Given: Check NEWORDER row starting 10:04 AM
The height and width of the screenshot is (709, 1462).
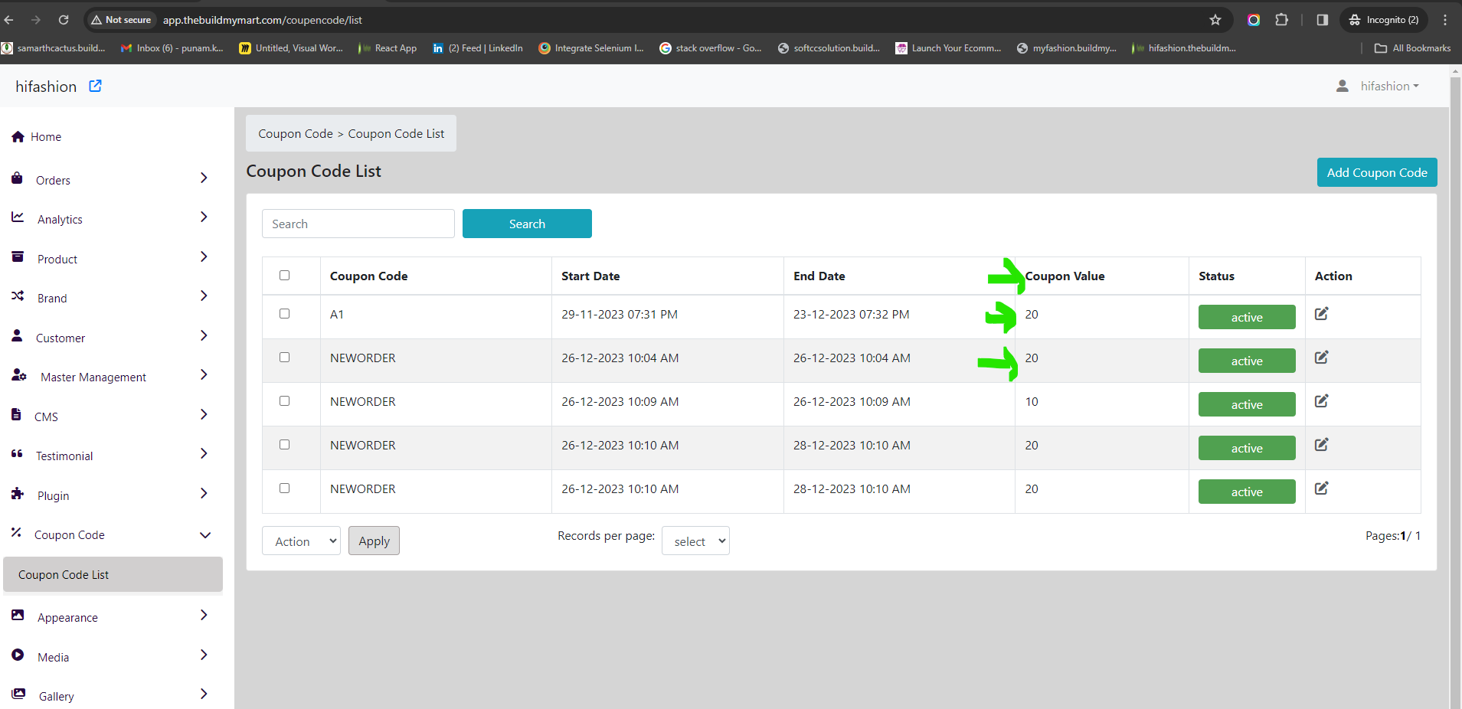Looking at the screenshot, I should pyautogui.click(x=284, y=357).
